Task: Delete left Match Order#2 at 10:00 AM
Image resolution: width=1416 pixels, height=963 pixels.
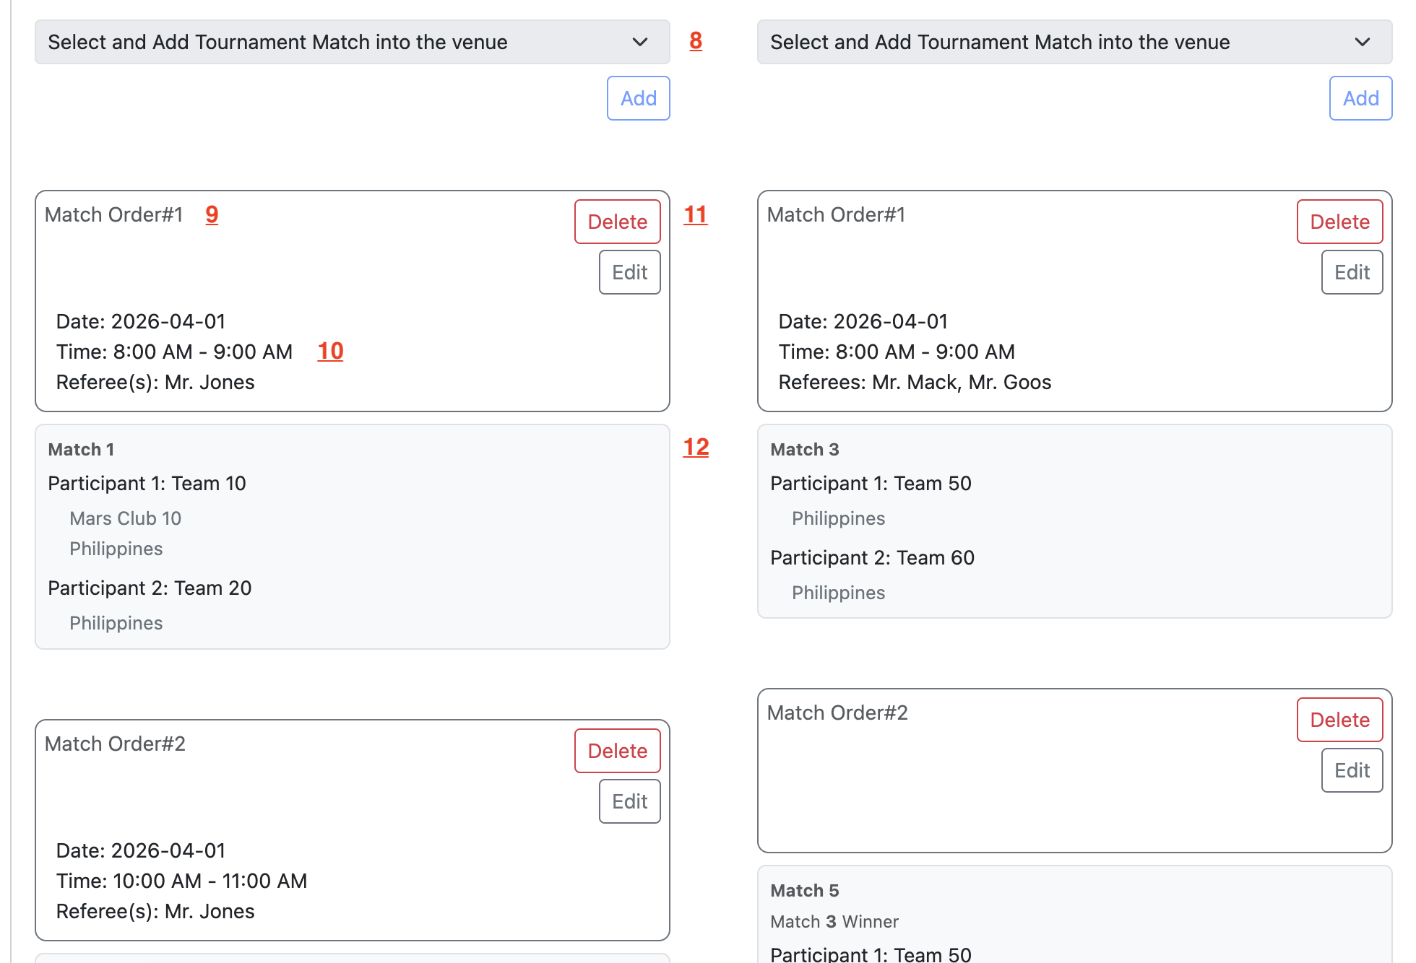Action: 617,751
